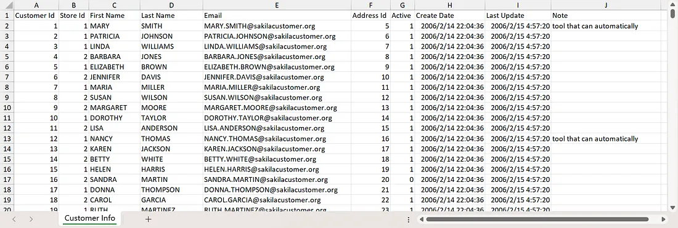
Task: Select the THOMPSON last name cell
Action: [x=171, y=190]
